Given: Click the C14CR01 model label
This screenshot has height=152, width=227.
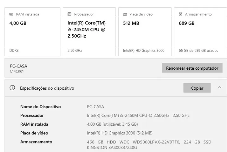Looking at the screenshot, I should (17, 72).
